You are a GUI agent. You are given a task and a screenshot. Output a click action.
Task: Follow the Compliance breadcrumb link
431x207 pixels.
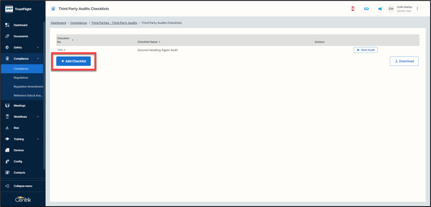[x=78, y=23]
